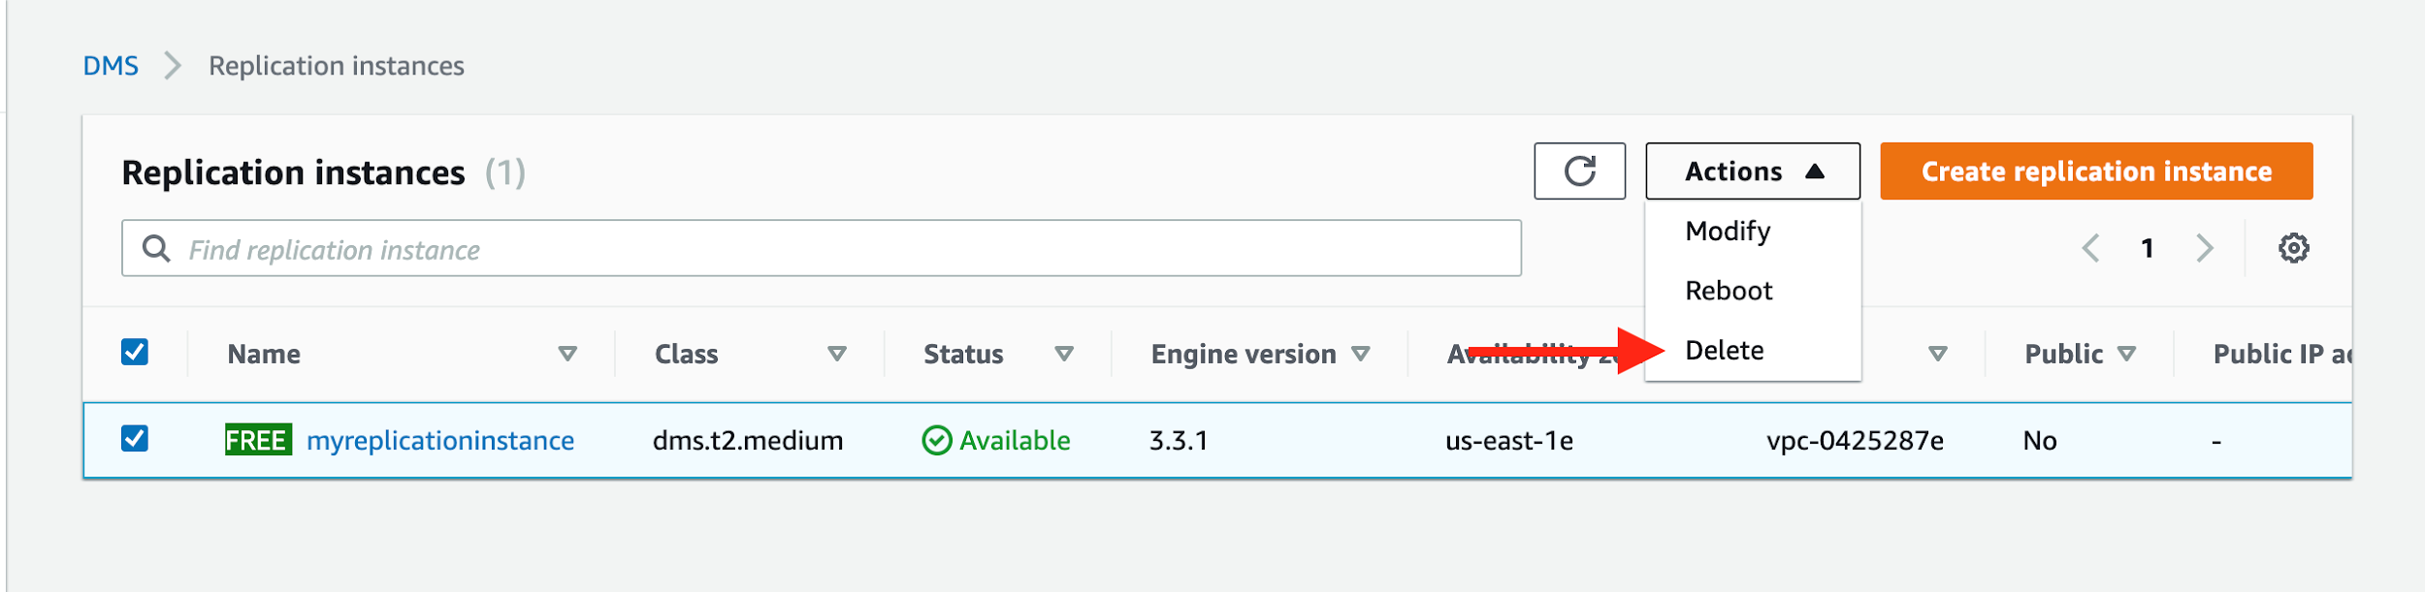Image resolution: width=2425 pixels, height=592 pixels.
Task: Click the refresh icon button
Action: click(x=1579, y=171)
